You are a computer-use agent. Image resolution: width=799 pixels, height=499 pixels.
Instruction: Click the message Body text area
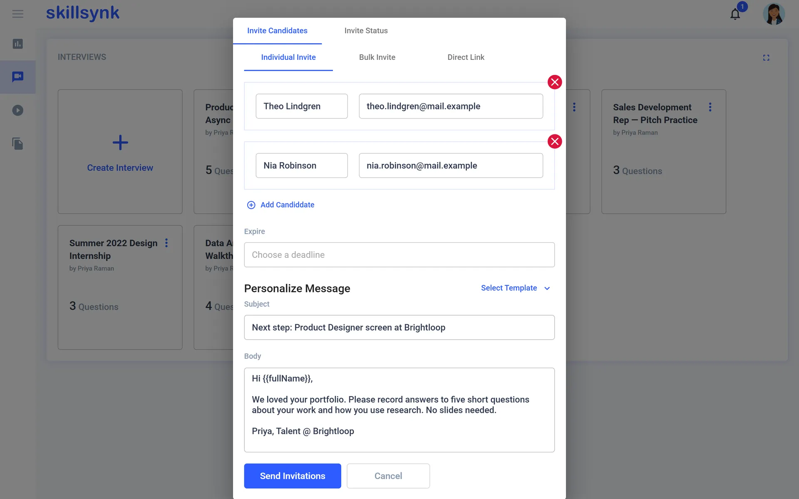coord(399,410)
